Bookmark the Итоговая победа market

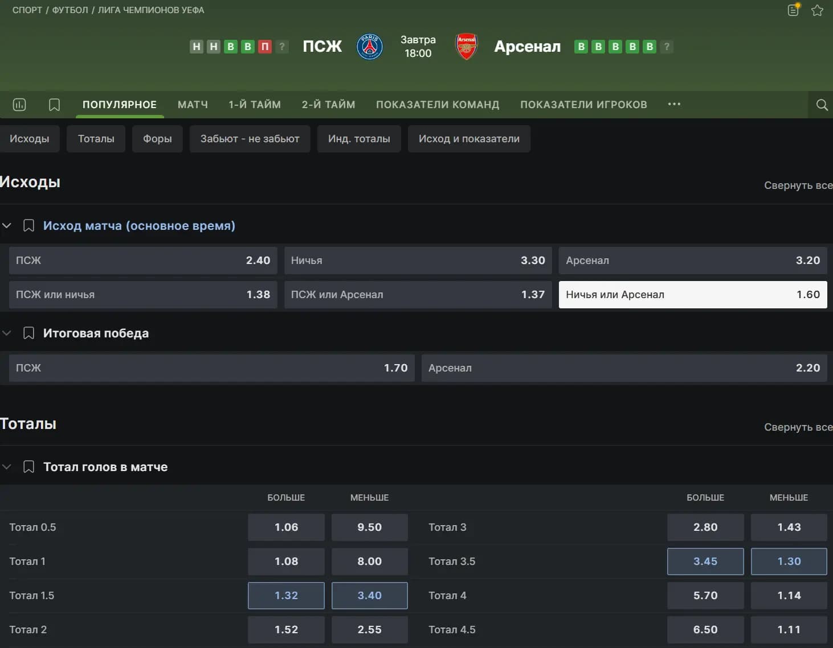coord(28,333)
